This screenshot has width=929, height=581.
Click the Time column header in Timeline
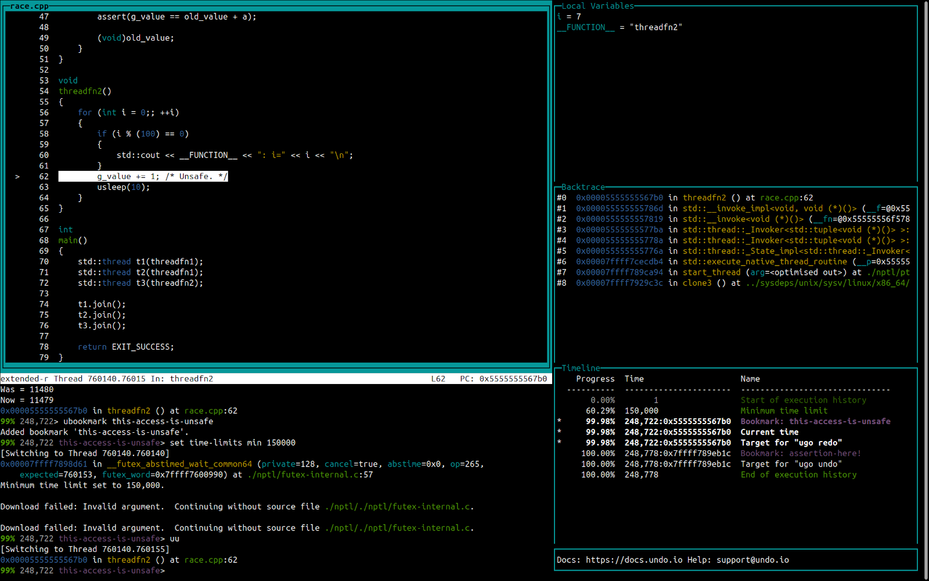click(634, 379)
